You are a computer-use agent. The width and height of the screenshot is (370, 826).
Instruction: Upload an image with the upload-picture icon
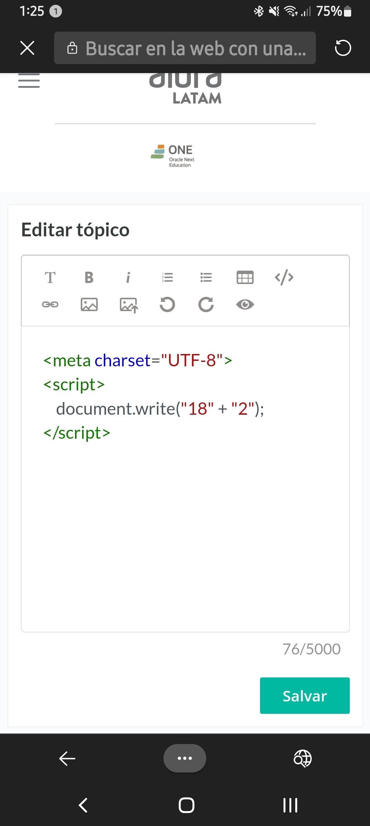(128, 305)
